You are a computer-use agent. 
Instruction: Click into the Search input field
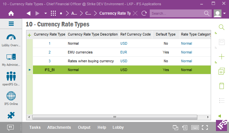pos(176,13)
